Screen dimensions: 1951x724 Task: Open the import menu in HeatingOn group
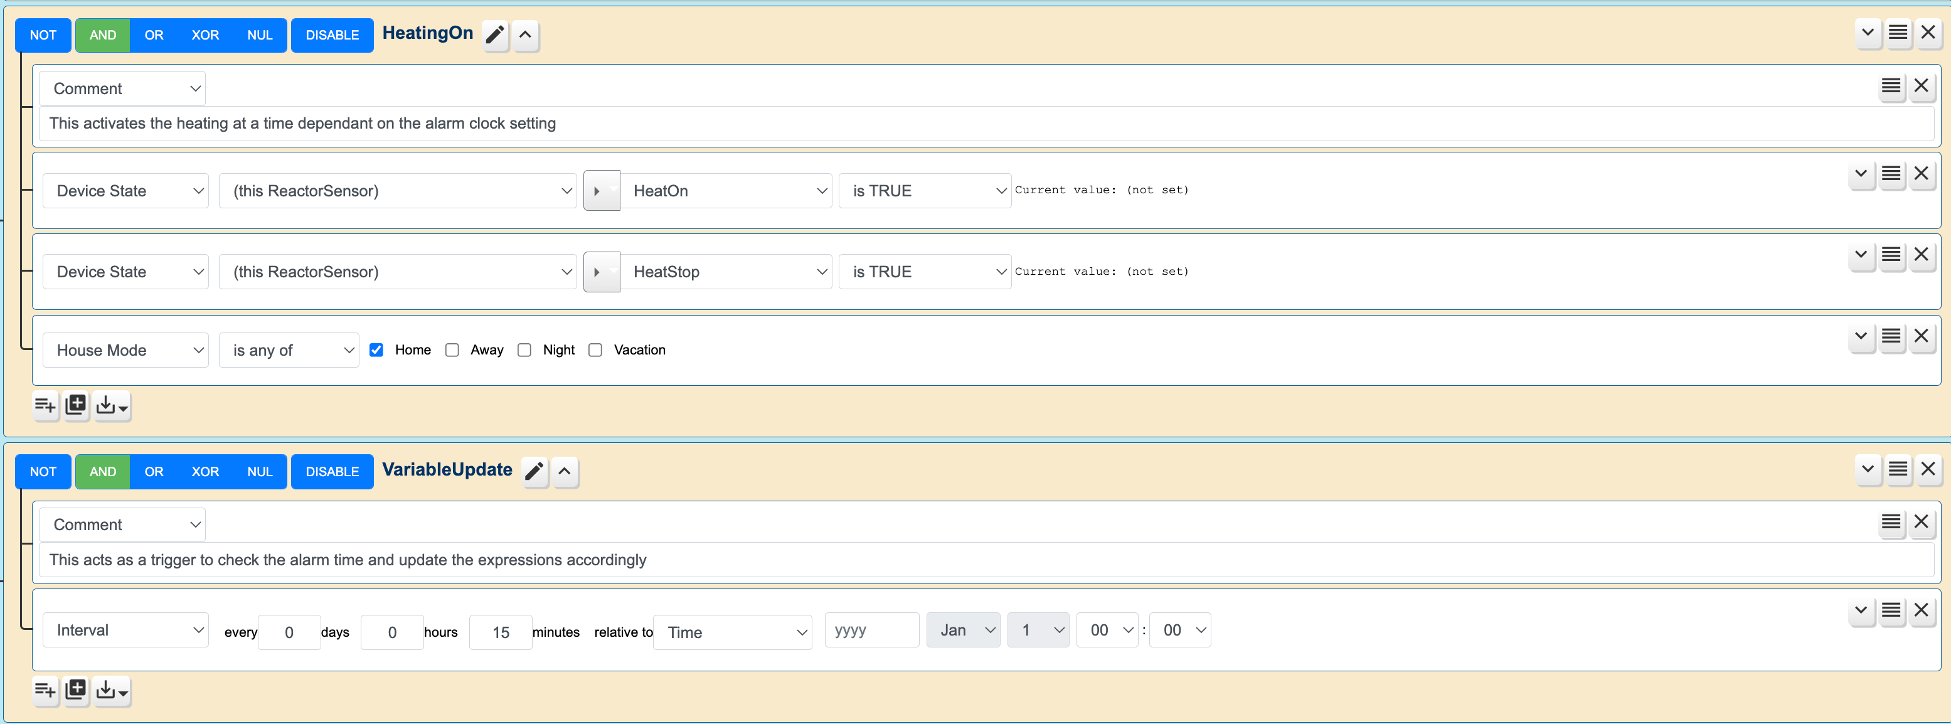tap(111, 406)
